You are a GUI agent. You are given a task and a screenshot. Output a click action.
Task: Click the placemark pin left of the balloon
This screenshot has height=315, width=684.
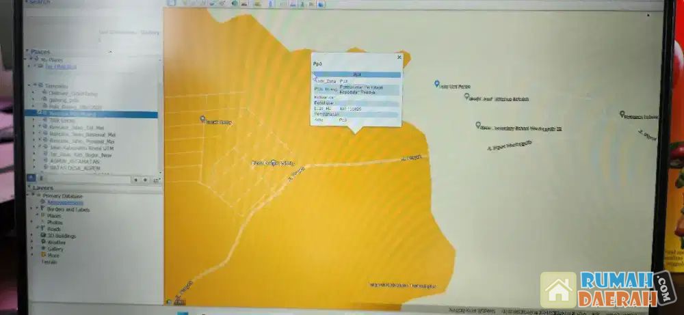point(202,119)
